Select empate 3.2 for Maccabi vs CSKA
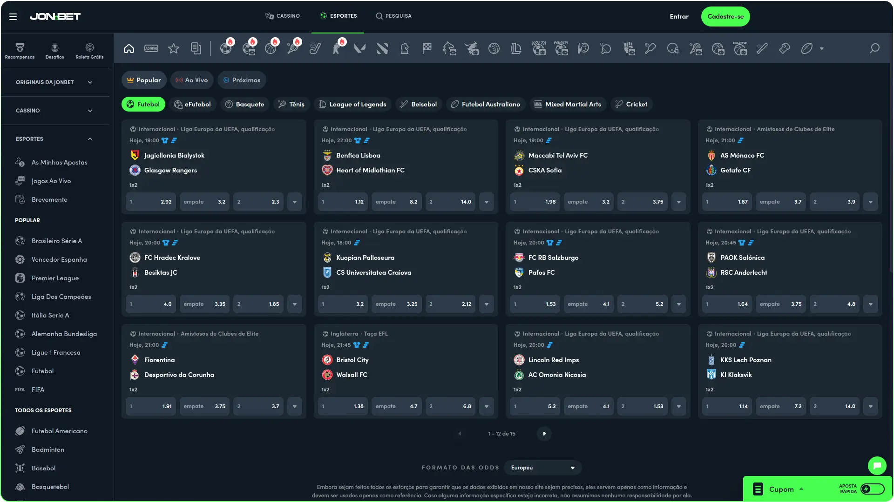Screen dimensions: 894x502 (x=589, y=202)
